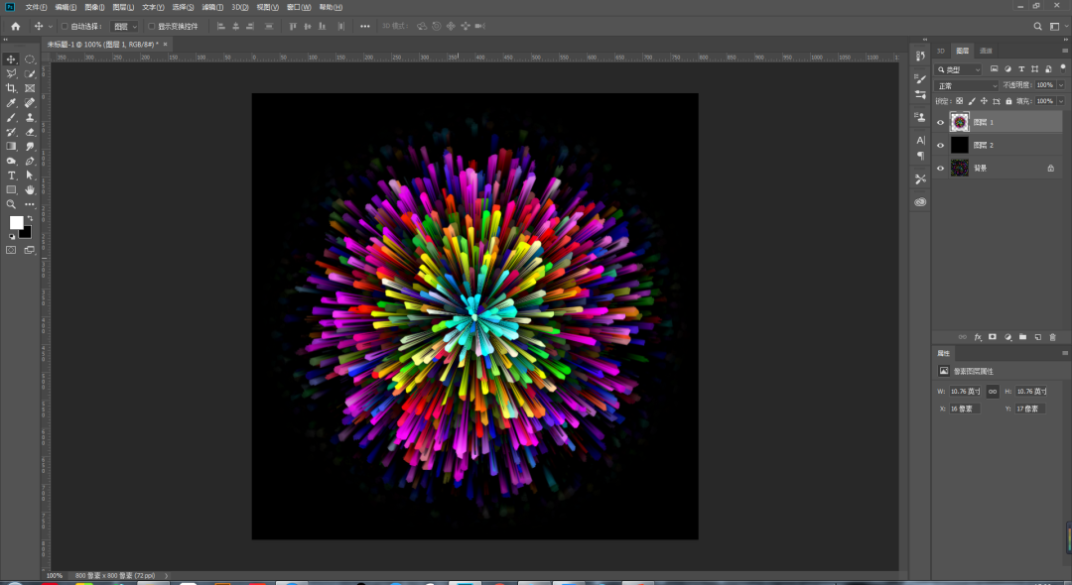Enable the 显示变换控件 checkbox
1072x585 pixels.
click(x=152, y=27)
